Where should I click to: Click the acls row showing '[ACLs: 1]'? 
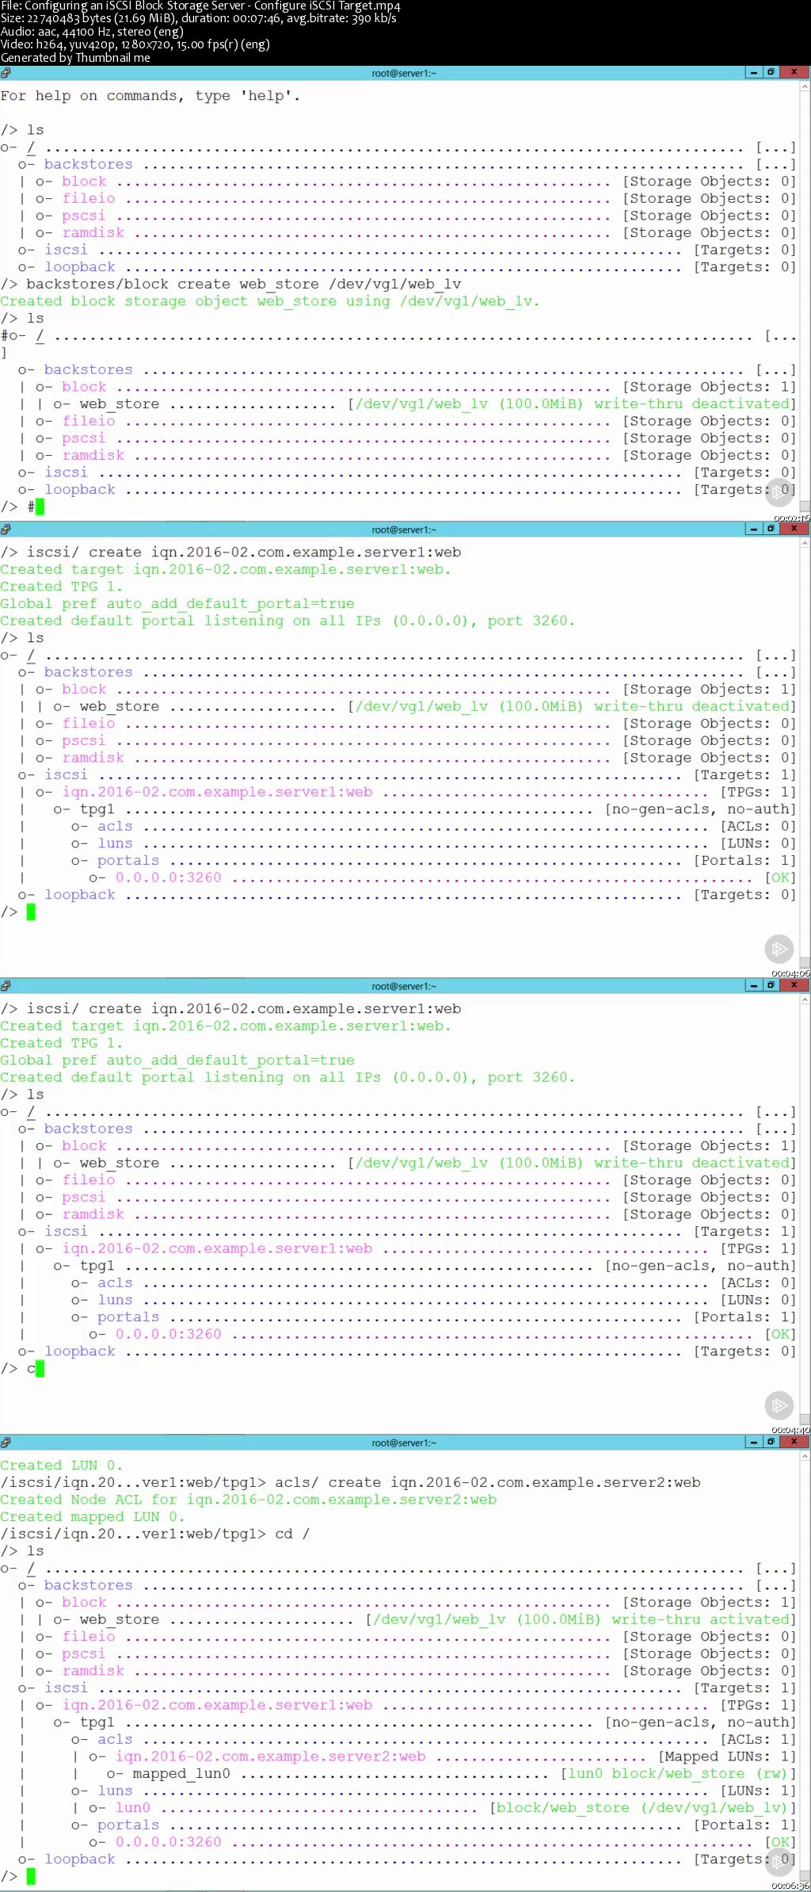click(x=432, y=1739)
